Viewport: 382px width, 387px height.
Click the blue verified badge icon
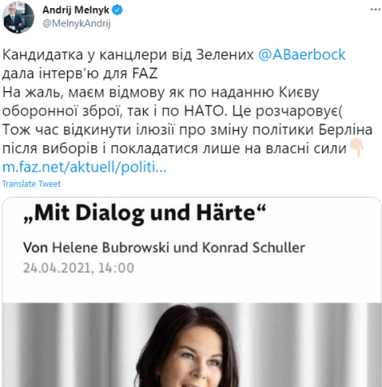(117, 10)
